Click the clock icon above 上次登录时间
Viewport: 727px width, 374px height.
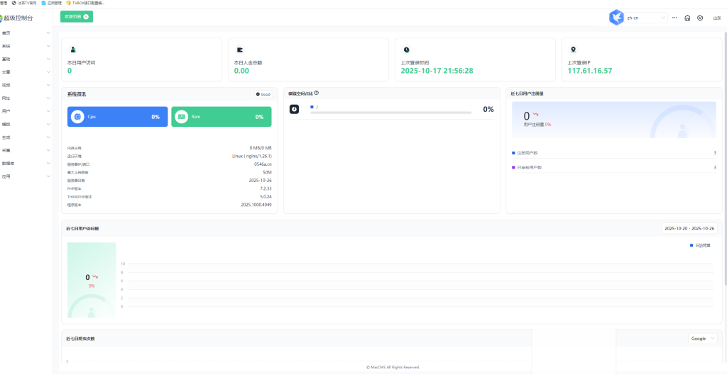(x=406, y=50)
